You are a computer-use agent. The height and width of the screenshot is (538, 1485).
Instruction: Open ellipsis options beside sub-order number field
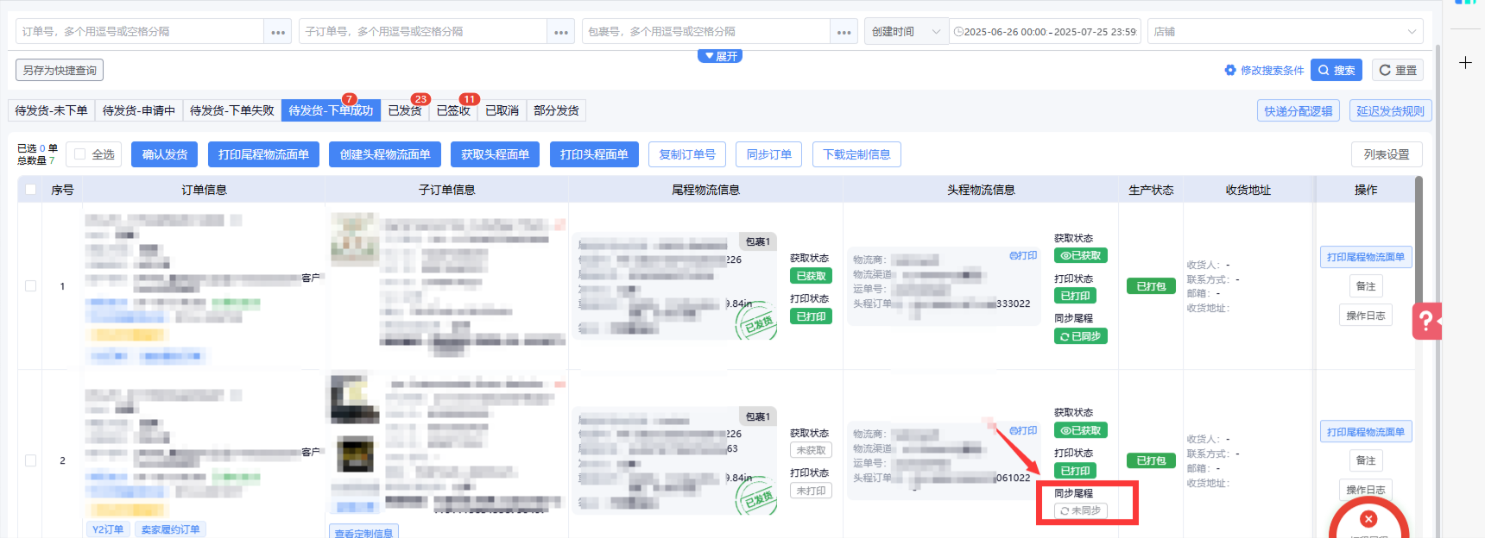coord(561,32)
